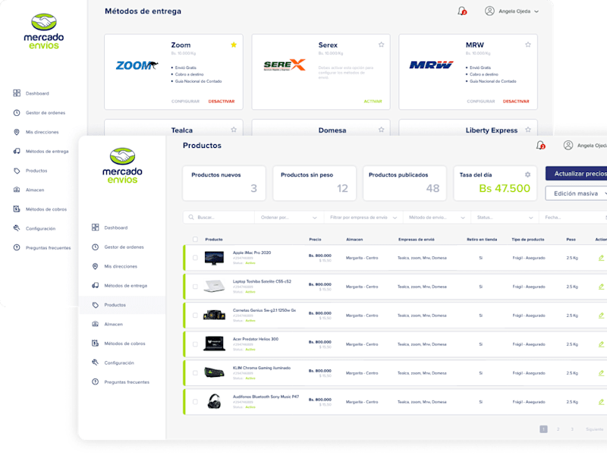Click the notification bell in Productos window
Image resolution: width=607 pixels, height=455 pixels.
click(540, 146)
